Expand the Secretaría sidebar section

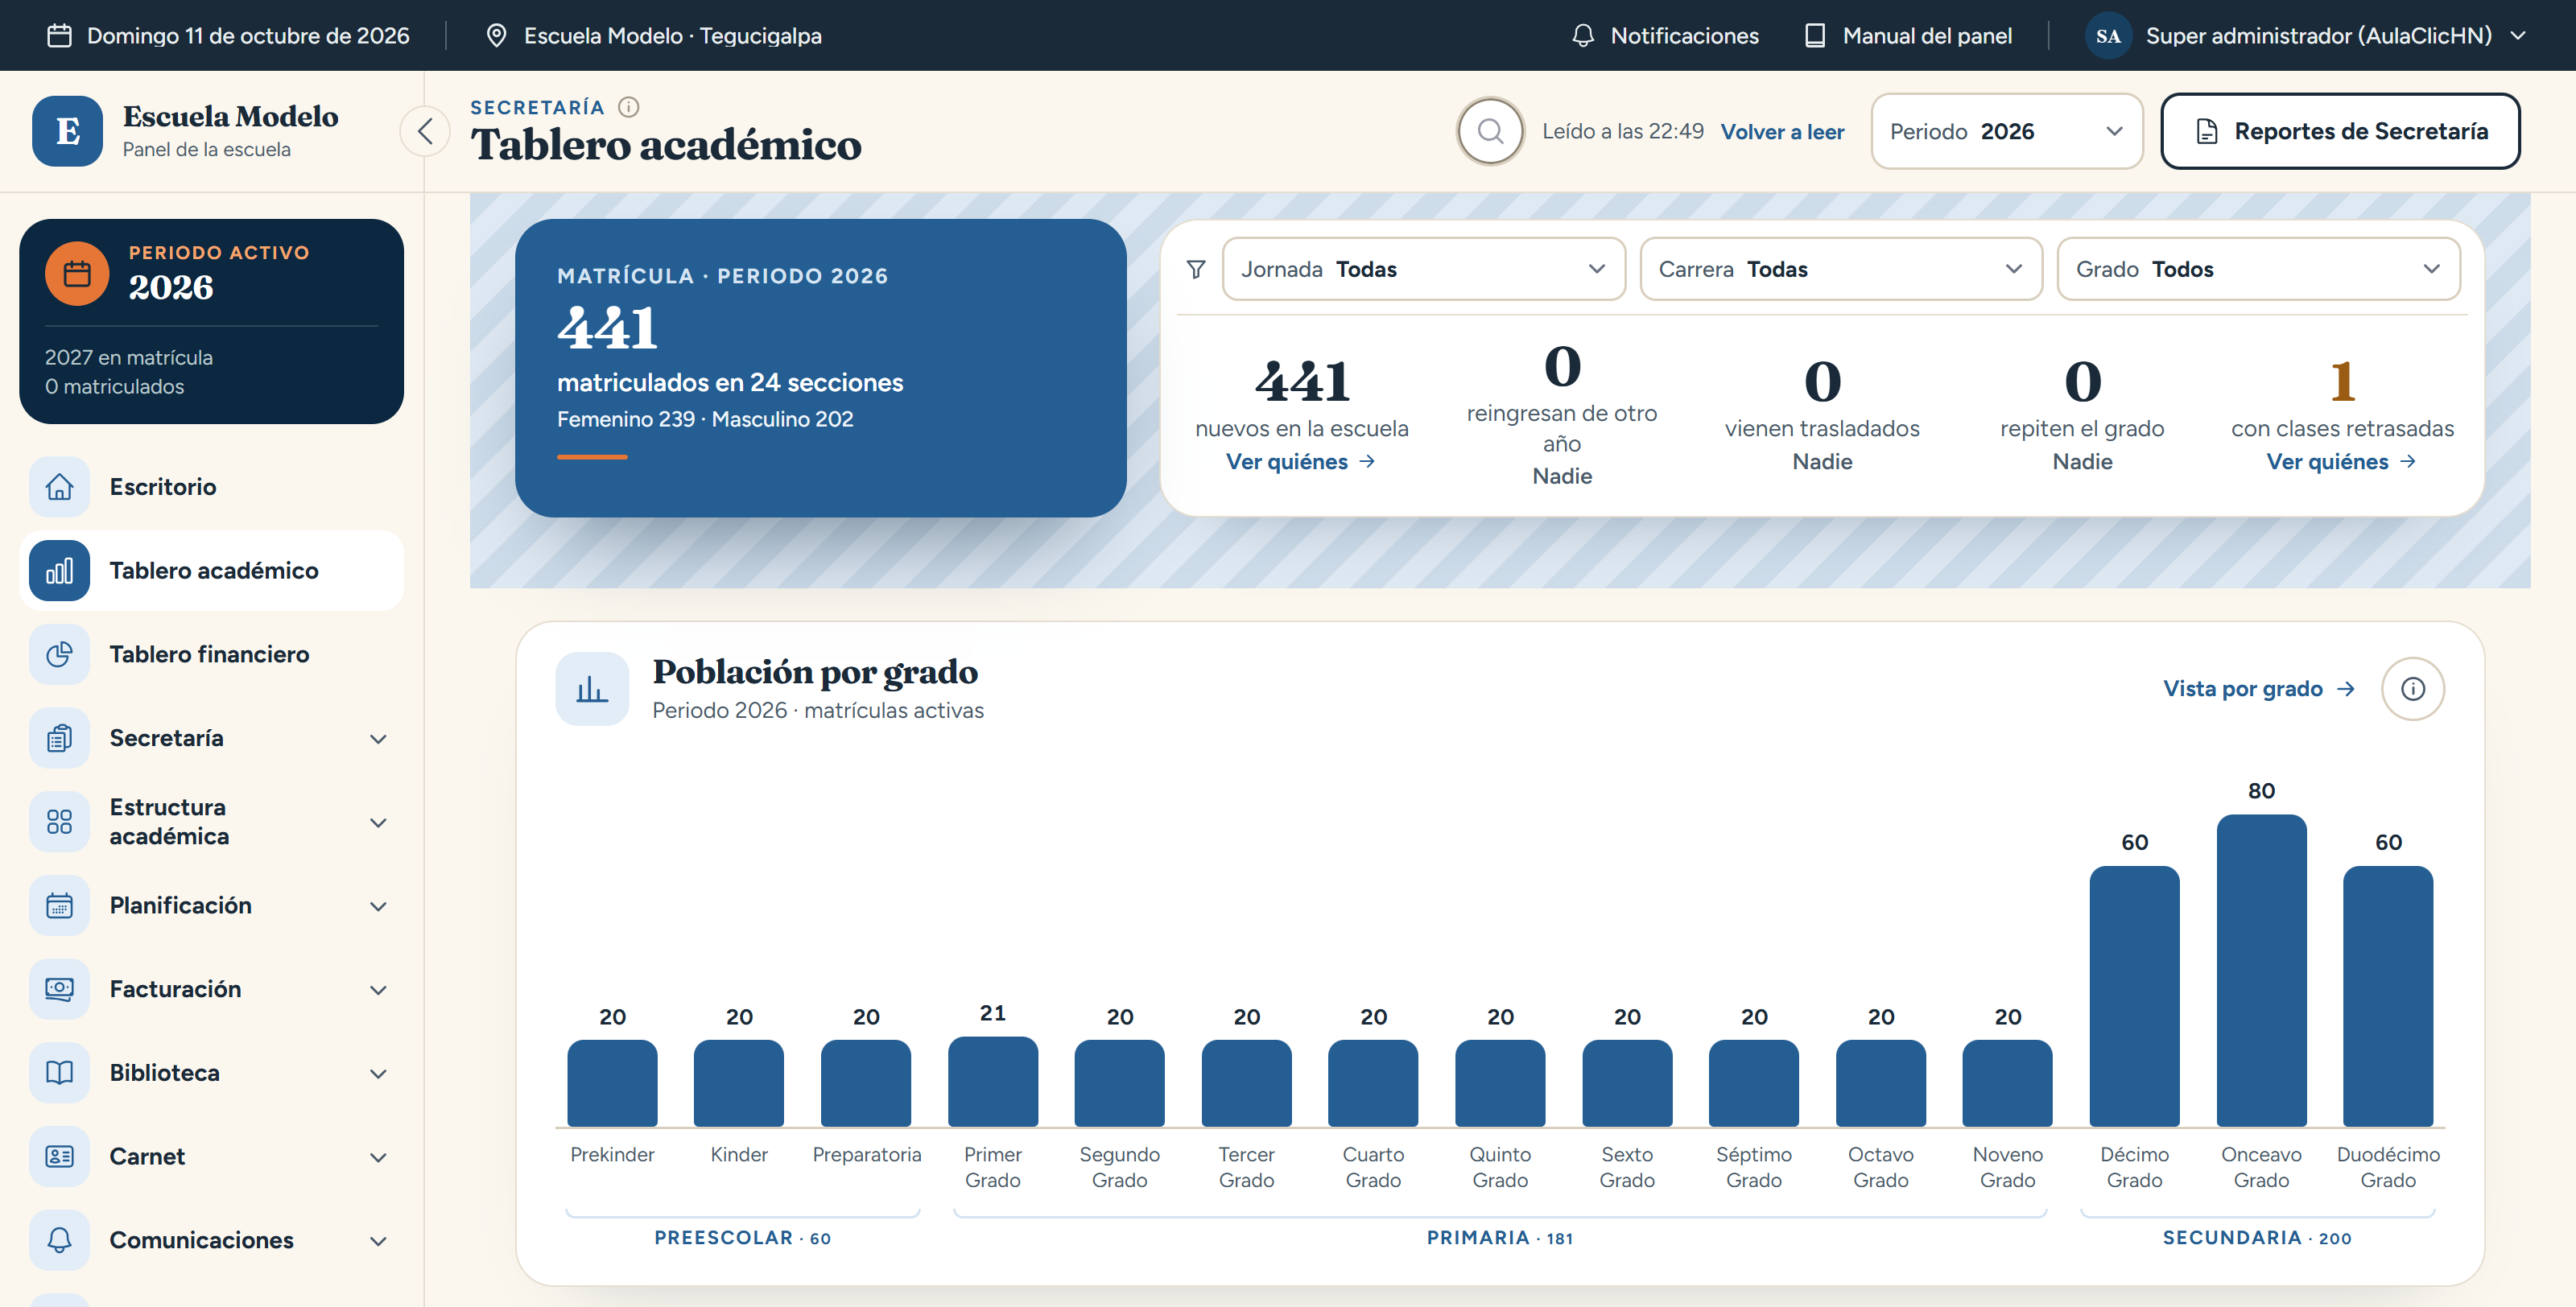coord(211,738)
